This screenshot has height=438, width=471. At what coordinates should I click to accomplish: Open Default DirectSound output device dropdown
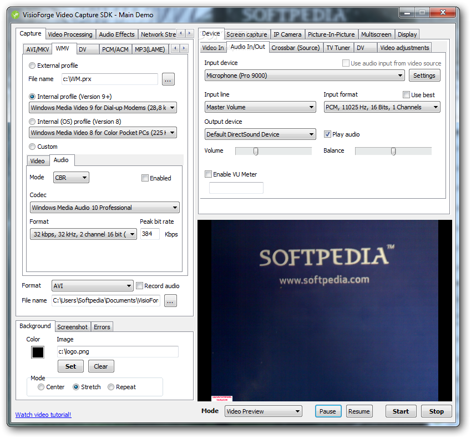[x=260, y=134]
